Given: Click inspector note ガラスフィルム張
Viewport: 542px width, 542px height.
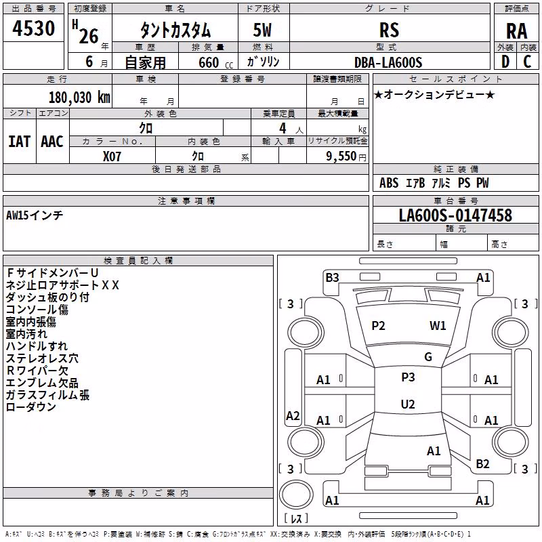Looking at the screenshot, I should click(x=47, y=395).
